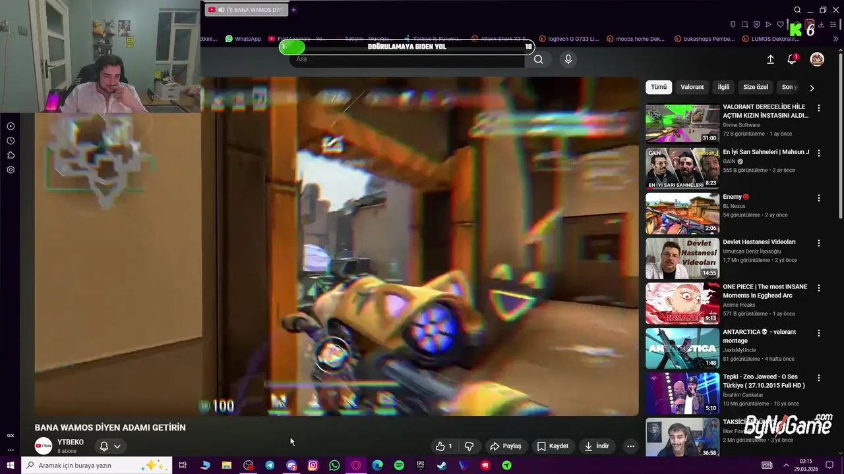The image size is (844, 474).
Task: Open the sidebar three-dot setup icon
Action: click(x=11, y=450)
